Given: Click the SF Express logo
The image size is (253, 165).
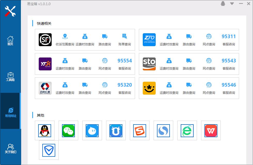Looking at the screenshot, I should click(x=45, y=40).
